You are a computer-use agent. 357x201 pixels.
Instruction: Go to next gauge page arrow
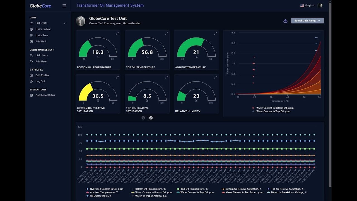(x=151, y=118)
